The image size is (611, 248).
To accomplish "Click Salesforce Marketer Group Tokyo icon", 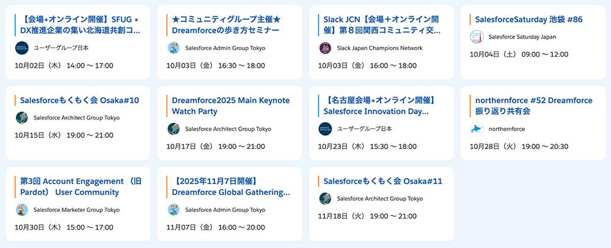I will (23, 209).
